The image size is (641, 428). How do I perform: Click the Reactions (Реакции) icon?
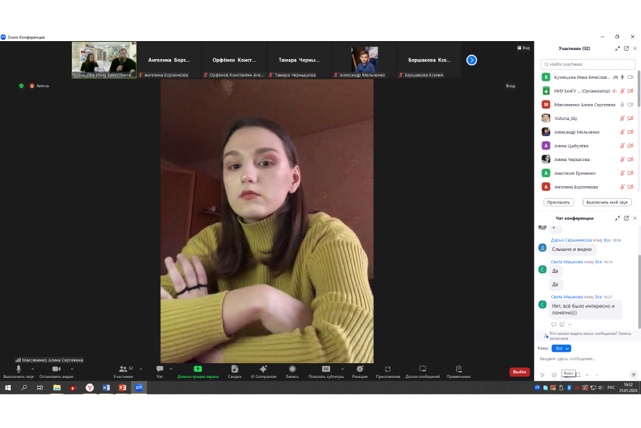pos(360,370)
